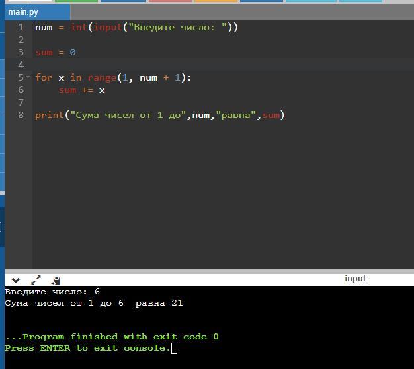Click the copy-to-clipboard console icon

pos(56,281)
